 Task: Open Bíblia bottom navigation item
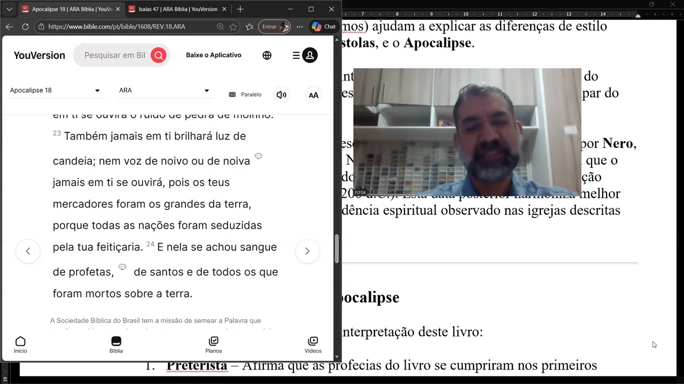point(116,345)
